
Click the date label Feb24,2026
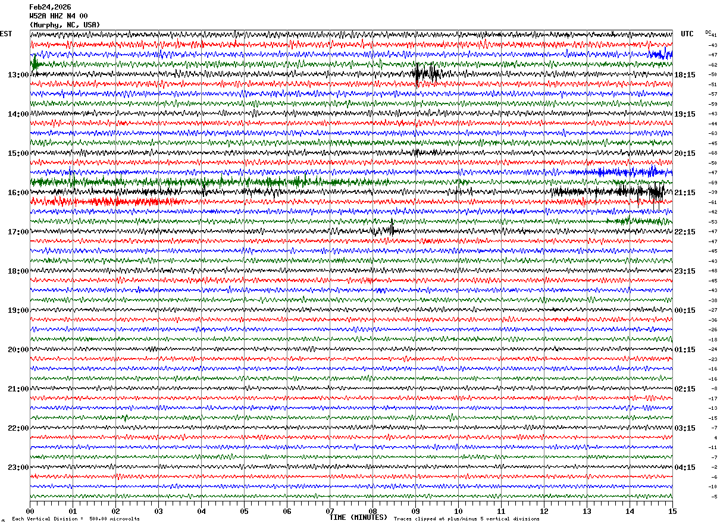(x=50, y=7)
